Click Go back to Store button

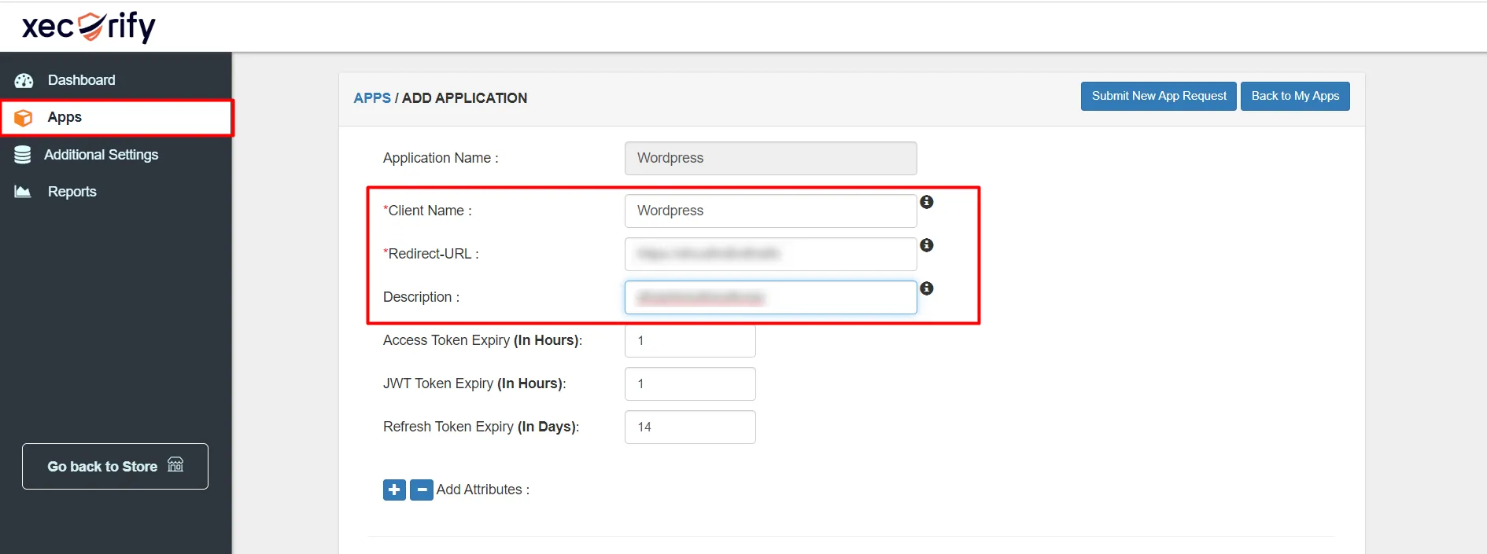[115, 466]
